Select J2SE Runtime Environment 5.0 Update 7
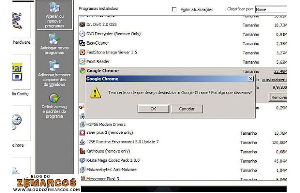The width and height of the screenshot is (300, 193). [x=123, y=142]
